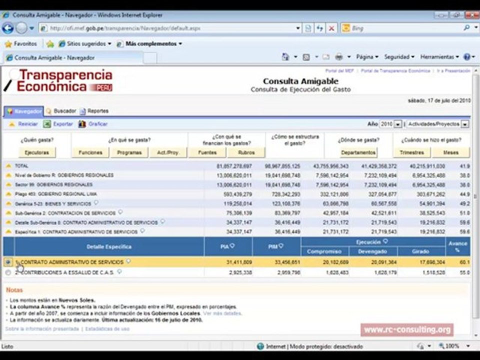
Task: Open Estadísticas de uso footer link
Action: (x=107, y=329)
